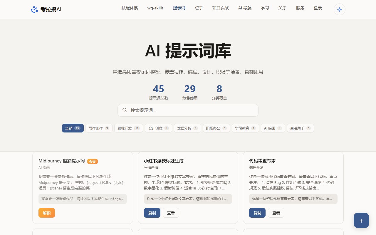The image size is (376, 235).
Task: Click the 考拉搞AI brand name
Action: [51, 10]
